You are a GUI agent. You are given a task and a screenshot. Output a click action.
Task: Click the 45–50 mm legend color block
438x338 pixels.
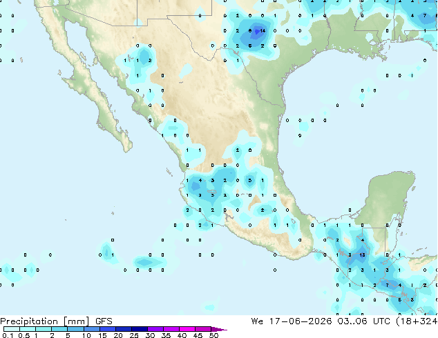(203, 329)
